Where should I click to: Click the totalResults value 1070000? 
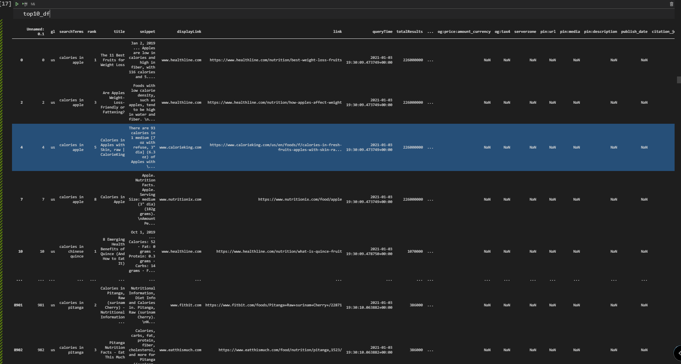tap(415, 251)
